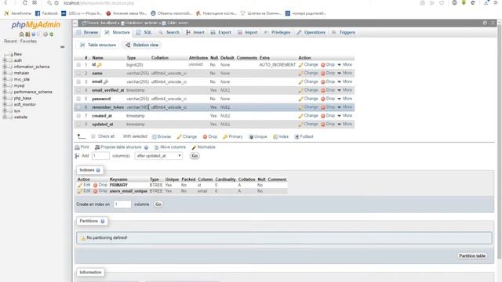
Task: Click Go to create an index
Action: click(x=158, y=204)
